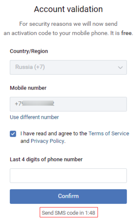Click the blue Confirm button
The width and height of the screenshot is (138, 221).
(x=68, y=196)
